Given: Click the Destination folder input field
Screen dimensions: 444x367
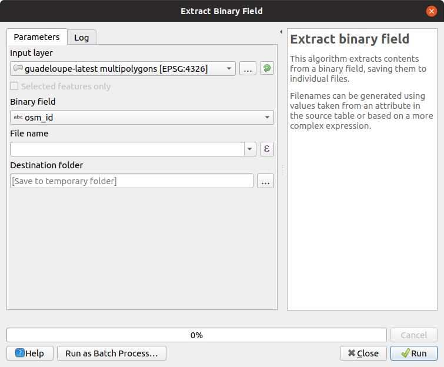Looking at the screenshot, I should tap(132, 181).
